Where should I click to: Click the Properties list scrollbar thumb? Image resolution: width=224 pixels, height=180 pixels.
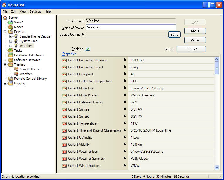(x=217, y=68)
